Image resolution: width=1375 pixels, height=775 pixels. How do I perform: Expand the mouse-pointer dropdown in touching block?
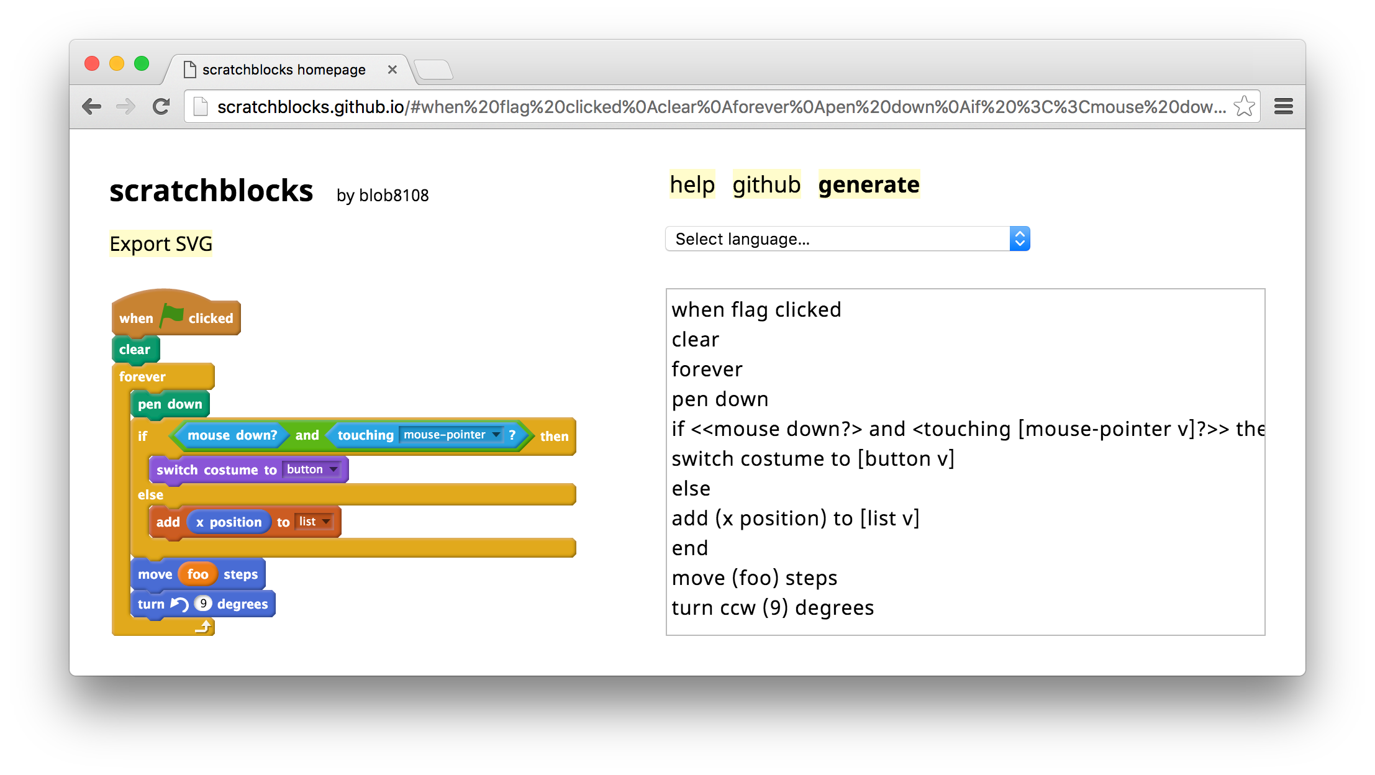(x=496, y=435)
